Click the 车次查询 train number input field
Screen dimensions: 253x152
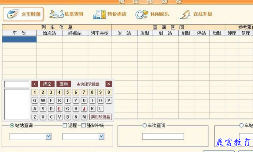point(163,136)
